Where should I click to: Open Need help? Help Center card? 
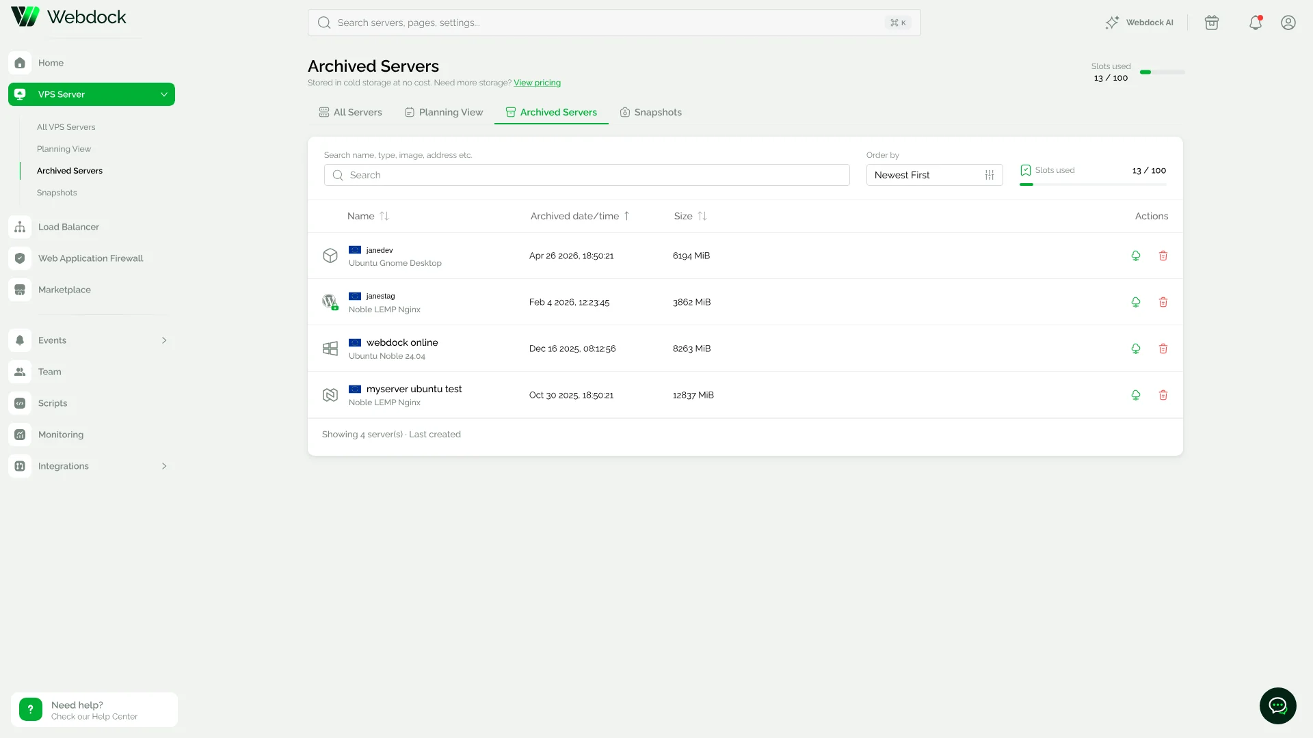94,710
